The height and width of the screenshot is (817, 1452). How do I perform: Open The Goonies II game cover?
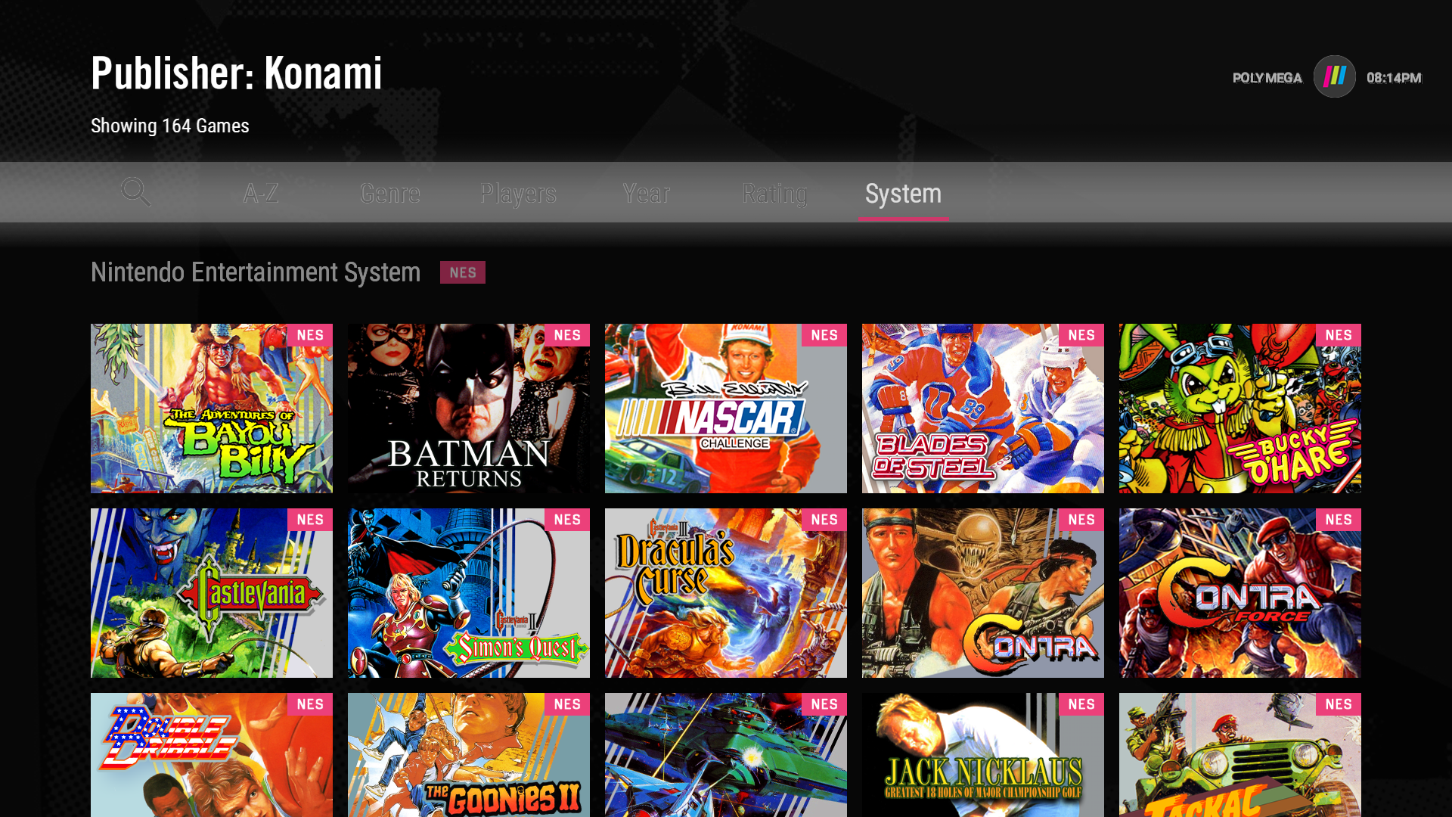pyautogui.click(x=469, y=755)
